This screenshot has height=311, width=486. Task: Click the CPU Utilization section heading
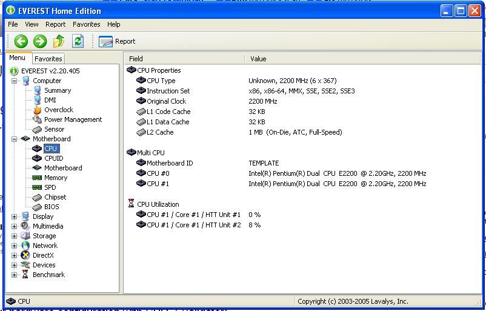pyautogui.click(x=153, y=204)
